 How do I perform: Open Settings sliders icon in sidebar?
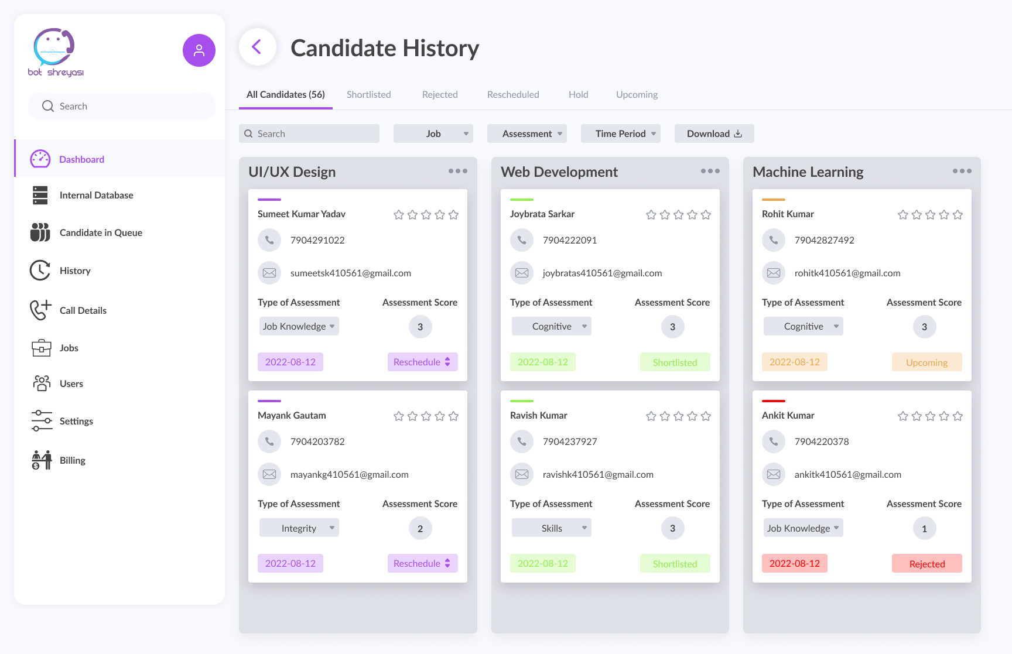tap(41, 421)
